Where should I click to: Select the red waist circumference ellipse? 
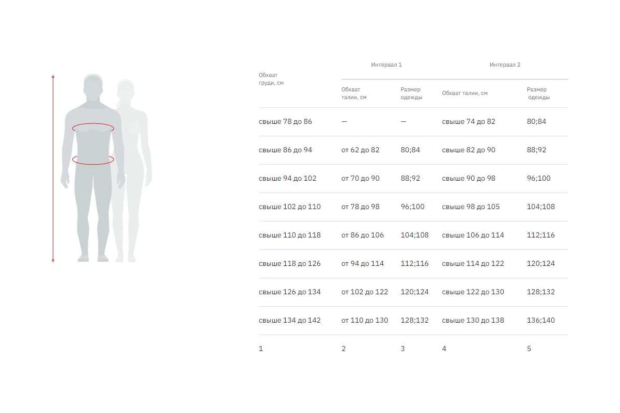93,160
